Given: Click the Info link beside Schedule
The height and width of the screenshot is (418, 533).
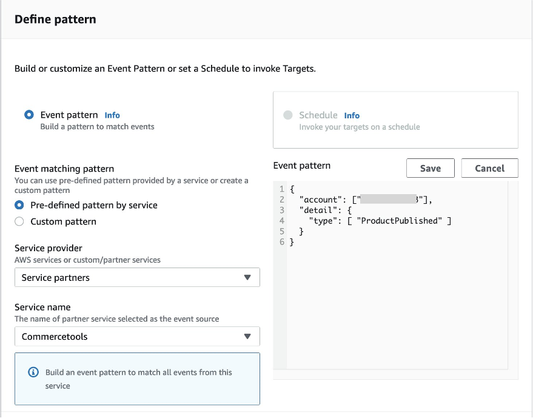Looking at the screenshot, I should click(x=351, y=115).
